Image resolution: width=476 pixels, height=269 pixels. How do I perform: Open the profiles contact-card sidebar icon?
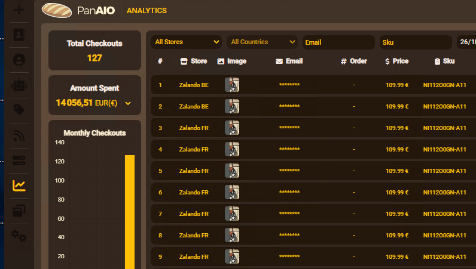(x=19, y=35)
